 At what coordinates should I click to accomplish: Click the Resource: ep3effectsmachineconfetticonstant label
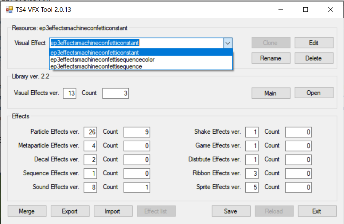tap(70, 28)
